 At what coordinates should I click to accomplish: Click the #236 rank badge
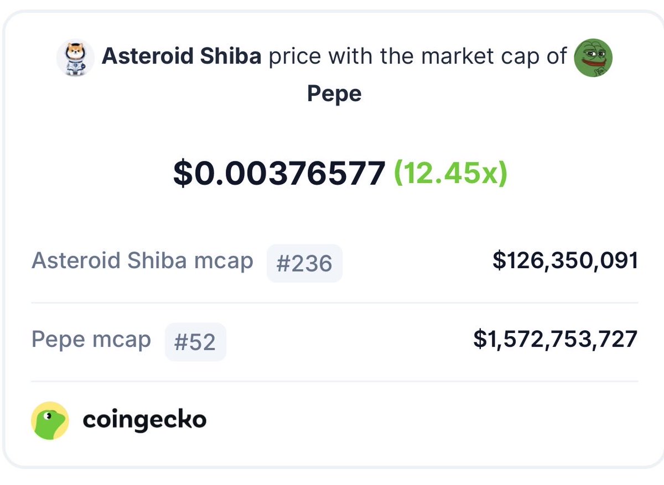[x=304, y=263]
